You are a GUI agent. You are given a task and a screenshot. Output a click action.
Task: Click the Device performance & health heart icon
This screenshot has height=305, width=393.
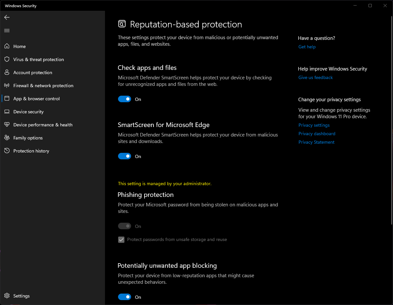pyautogui.click(x=7, y=125)
